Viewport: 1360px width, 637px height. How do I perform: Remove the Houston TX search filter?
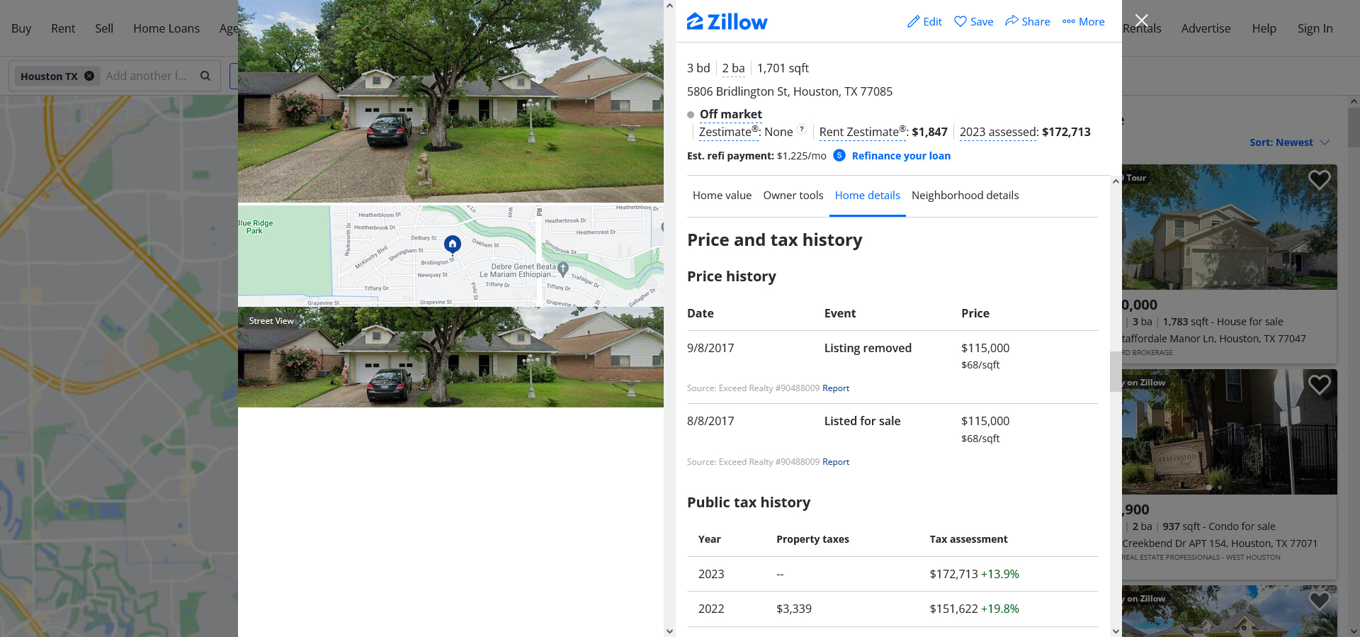(x=89, y=76)
